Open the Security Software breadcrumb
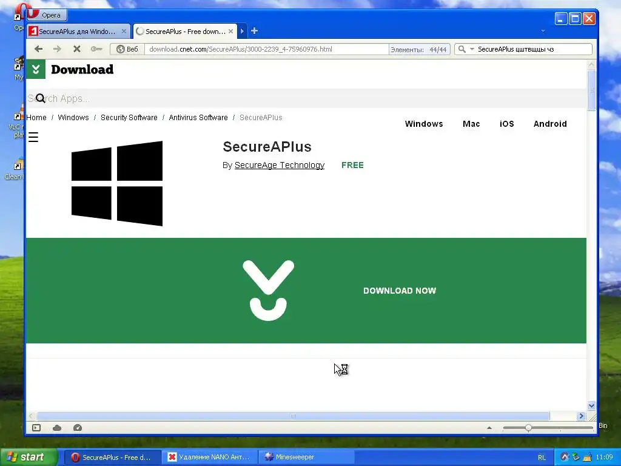The height and width of the screenshot is (466, 621). 129,118
